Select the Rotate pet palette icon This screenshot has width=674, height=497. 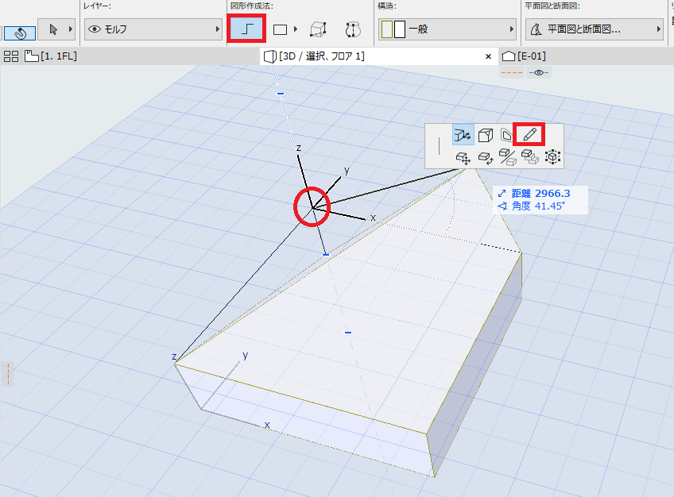point(486,157)
